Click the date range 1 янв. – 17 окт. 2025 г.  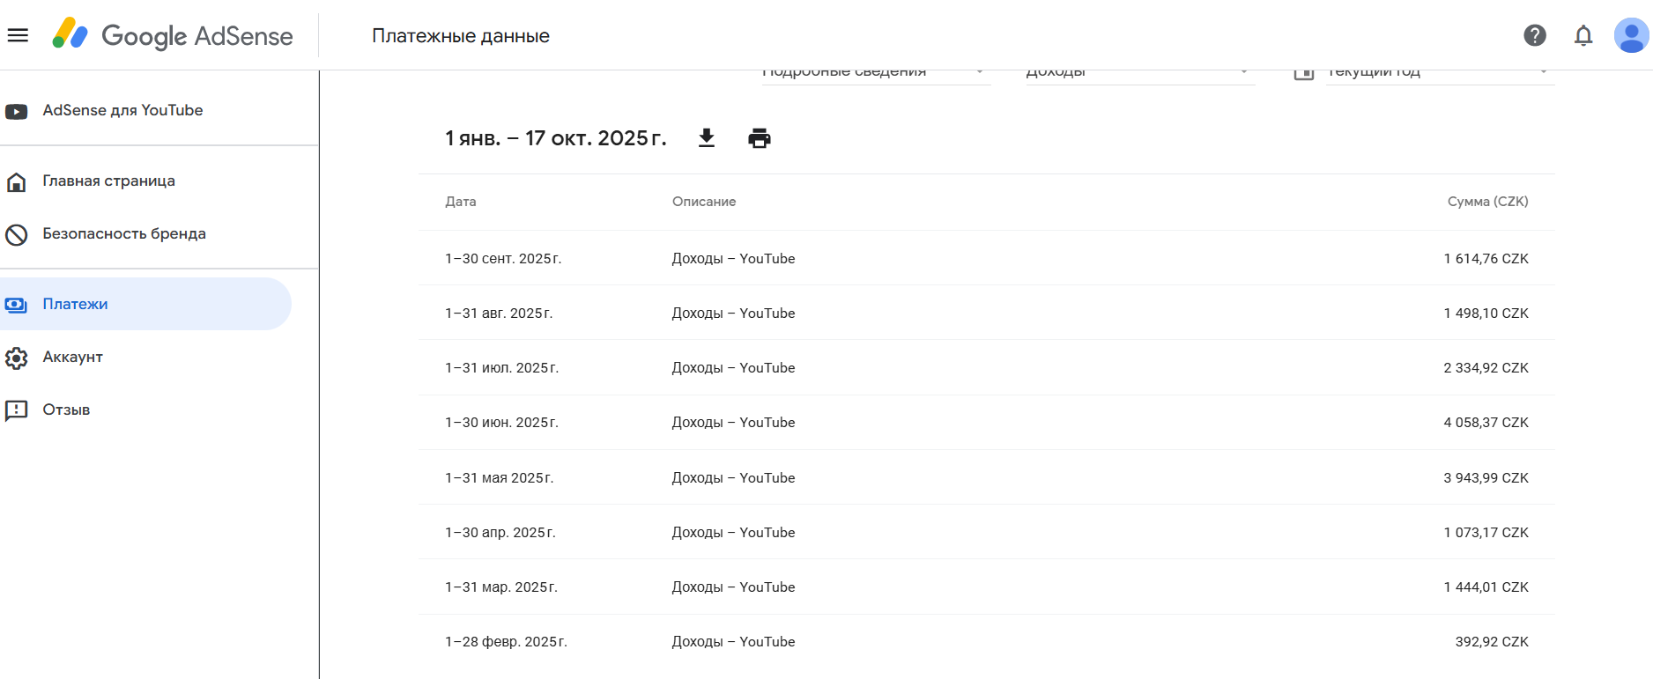tap(556, 138)
